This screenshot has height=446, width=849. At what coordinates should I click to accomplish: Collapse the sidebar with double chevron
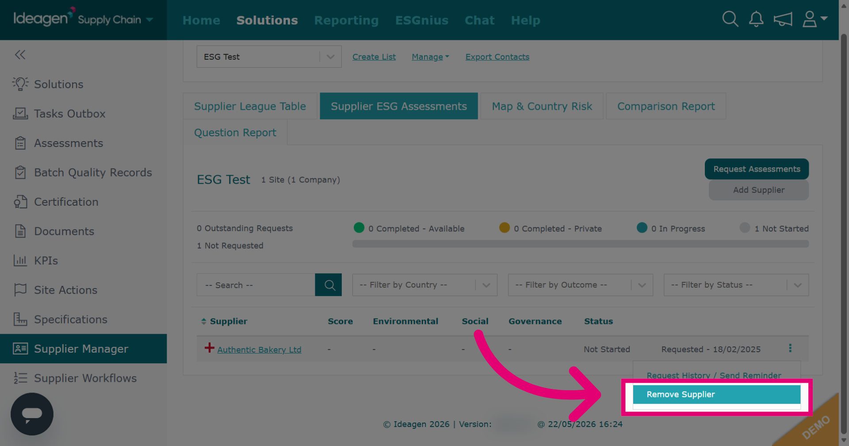tap(20, 54)
